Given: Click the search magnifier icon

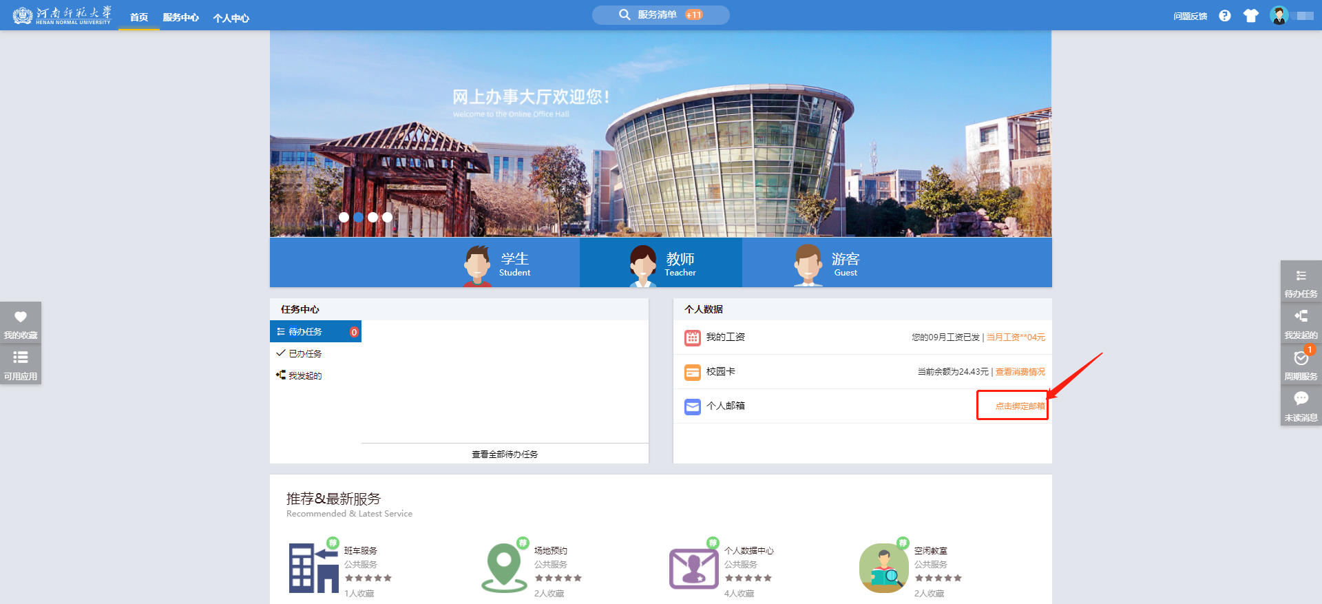Looking at the screenshot, I should 625,14.
